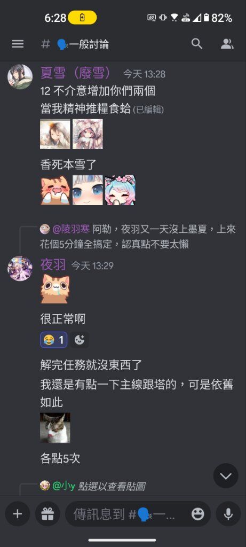Image resolution: width=246 pixels, height=547 pixels.
Task: Open the gift icon
Action: [x=47, y=514]
